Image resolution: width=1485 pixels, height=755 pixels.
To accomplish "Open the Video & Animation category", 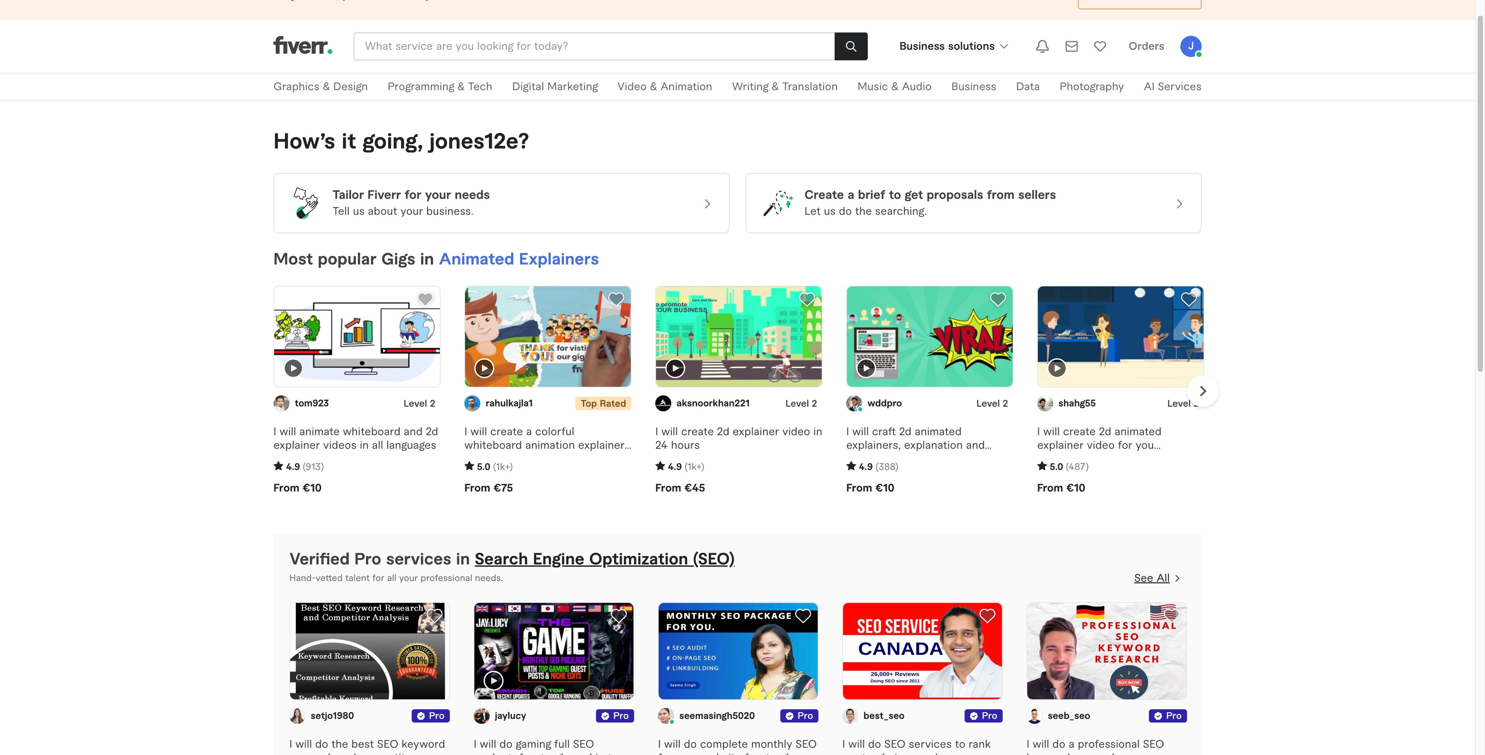I will click(x=664, y=87).
